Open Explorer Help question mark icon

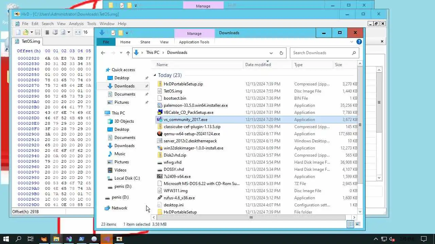[359, 42]
